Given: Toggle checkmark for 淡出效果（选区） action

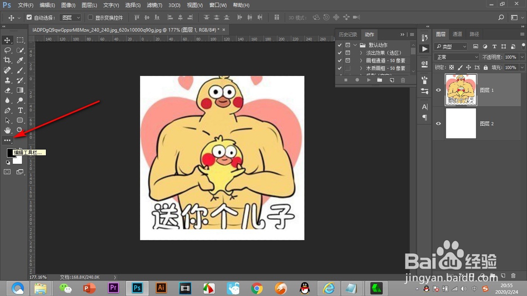Looking at the screenshot, I should (340, 53).
